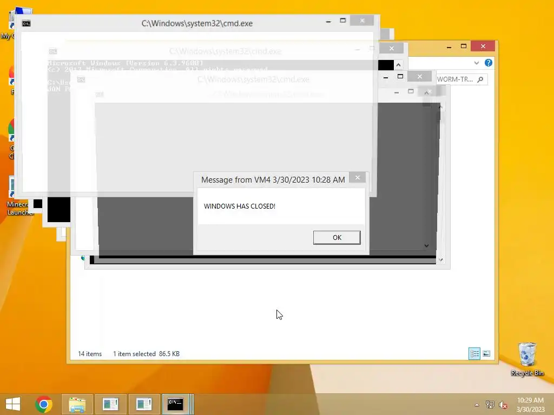The image size is (554, 415).
Task: Click the first pinned document app on taskbar
Action: [110, 404]
